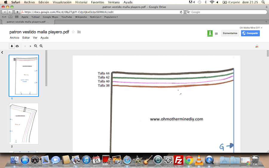The image size is (269, 168).
Task: Expand the Noticias bookmarks dropdown
Action: click(x=96, y=17)
